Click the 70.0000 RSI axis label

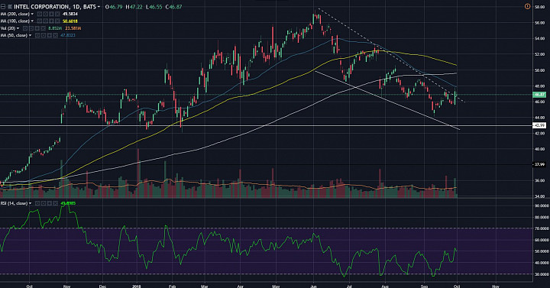pos(542,228)
